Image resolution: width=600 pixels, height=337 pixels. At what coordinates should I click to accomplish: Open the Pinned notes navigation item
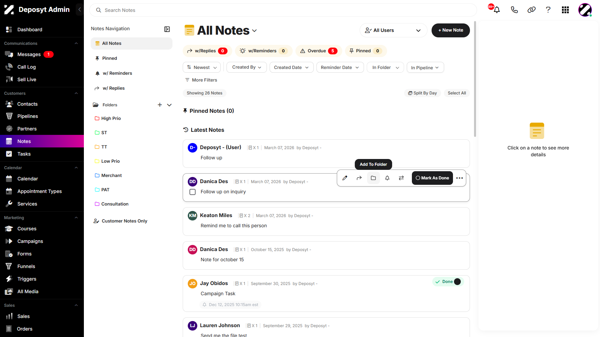131,58
